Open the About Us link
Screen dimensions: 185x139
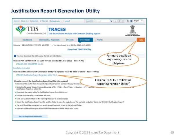(24, 21)
